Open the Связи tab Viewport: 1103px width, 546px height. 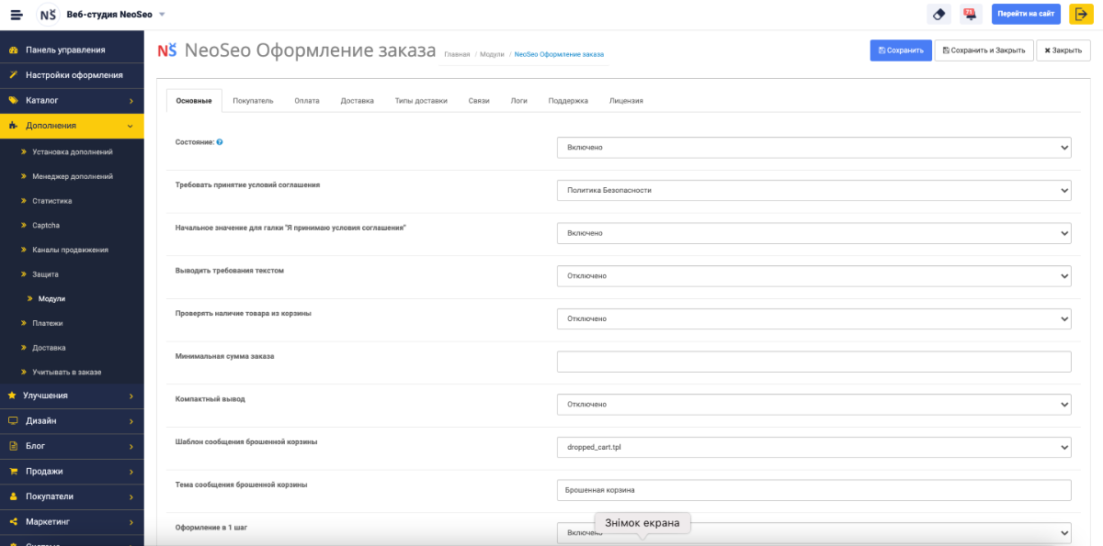tap(479, 101)
